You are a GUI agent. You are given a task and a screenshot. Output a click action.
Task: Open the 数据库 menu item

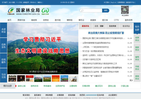[93, 20]
